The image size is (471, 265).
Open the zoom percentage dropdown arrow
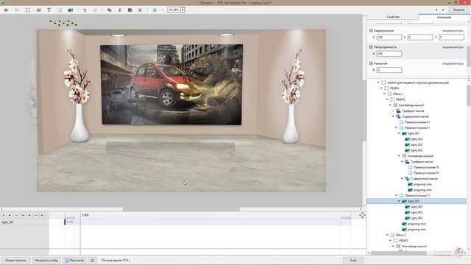[x=183, y=10]
